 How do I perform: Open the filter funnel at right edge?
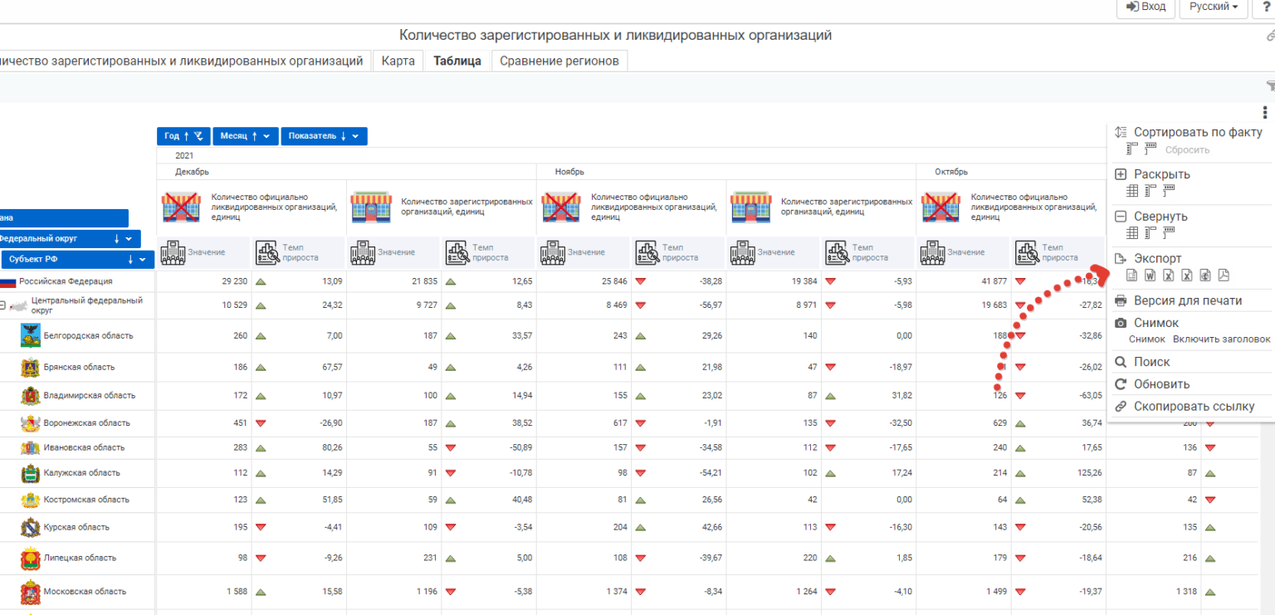coord(1270,85)
